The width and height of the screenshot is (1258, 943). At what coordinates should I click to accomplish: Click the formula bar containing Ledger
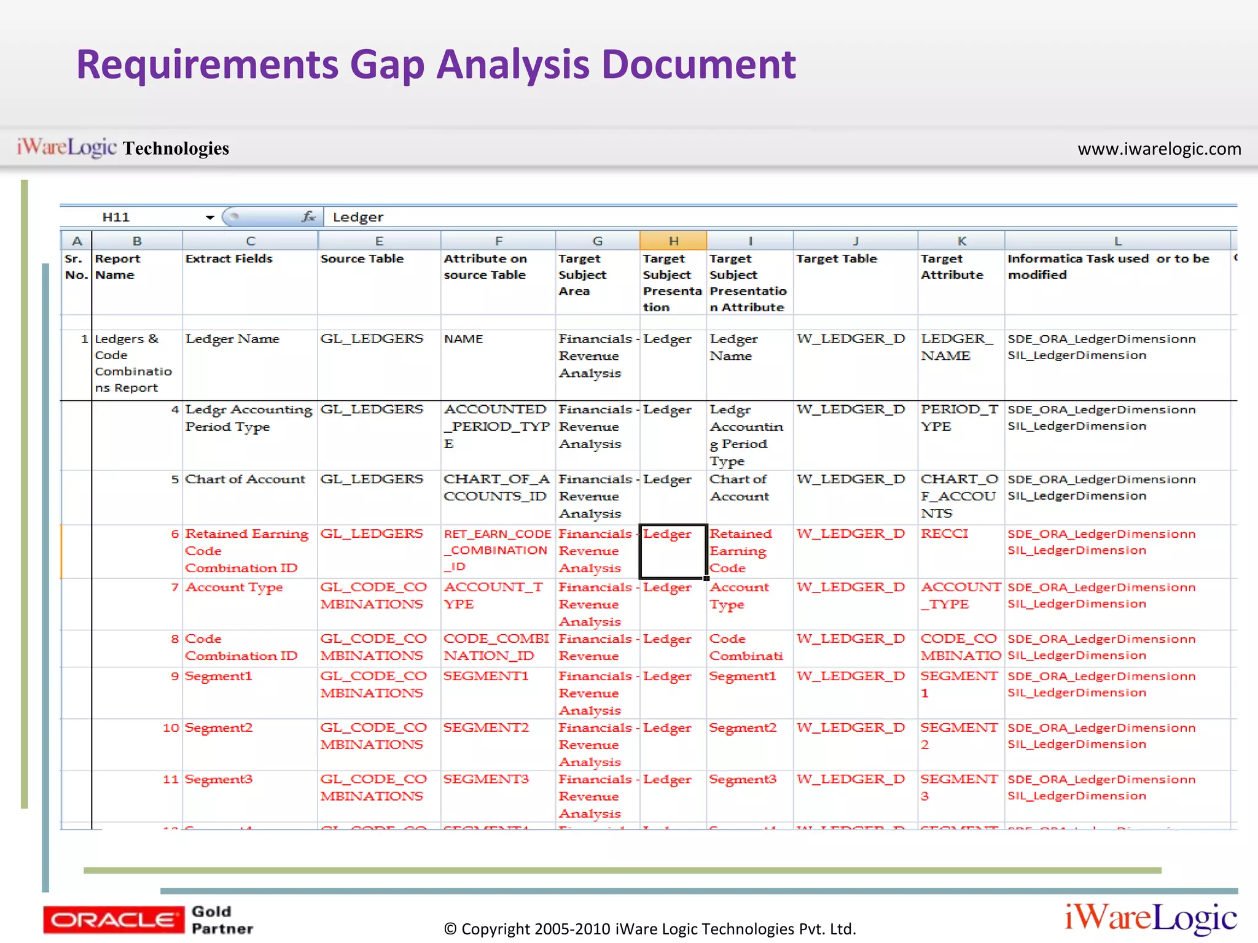pos(779,217)
